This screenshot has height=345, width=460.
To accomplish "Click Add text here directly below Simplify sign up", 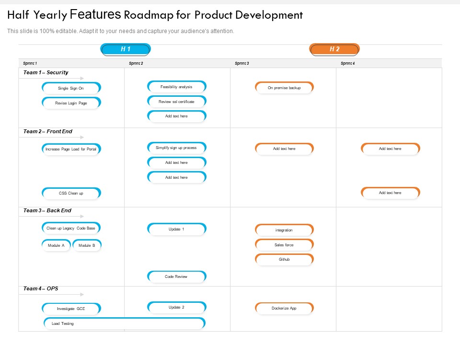I will coord(177,162).
